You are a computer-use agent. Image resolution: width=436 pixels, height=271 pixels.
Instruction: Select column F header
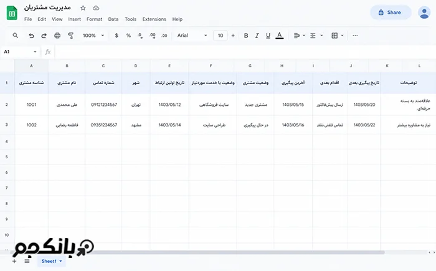click(x=211, y=66)
